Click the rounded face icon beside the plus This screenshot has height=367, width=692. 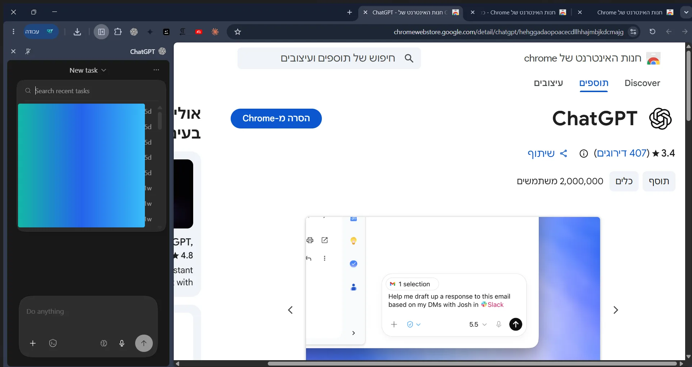(53, 343)
